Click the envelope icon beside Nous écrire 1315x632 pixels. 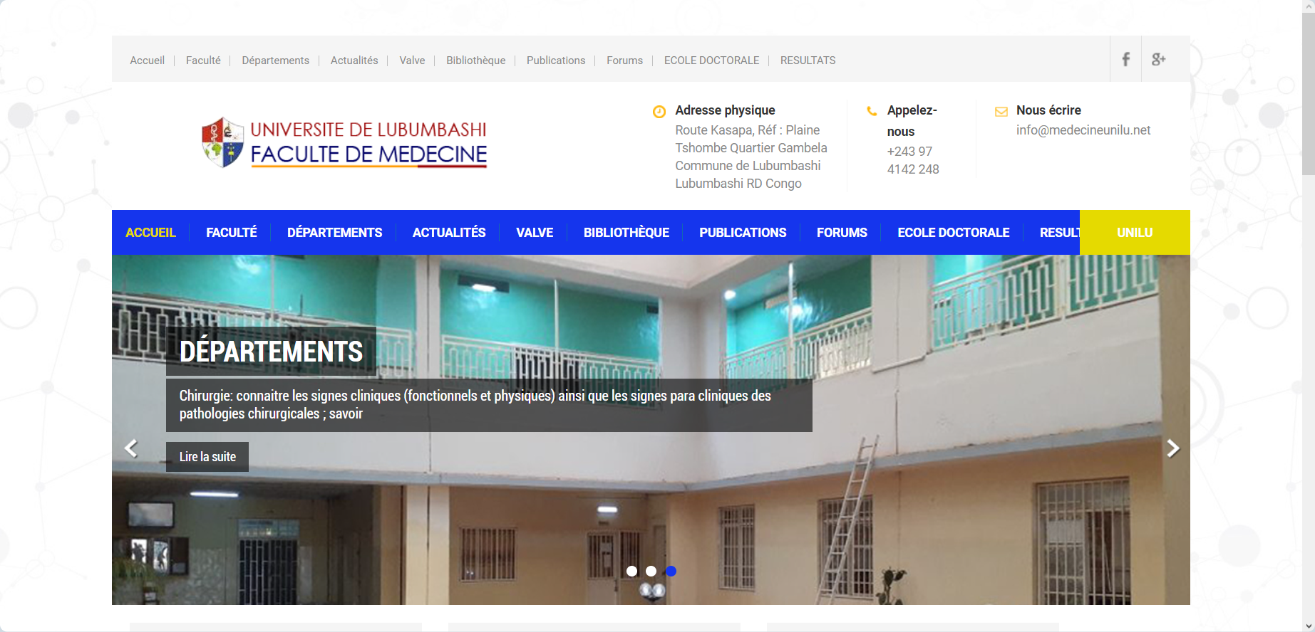(x=1001, y=111)
